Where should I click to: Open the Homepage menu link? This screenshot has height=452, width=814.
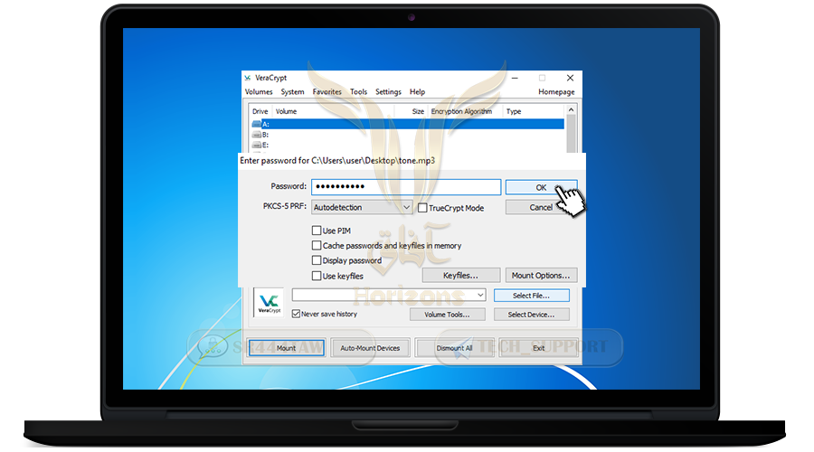point(556,92)
